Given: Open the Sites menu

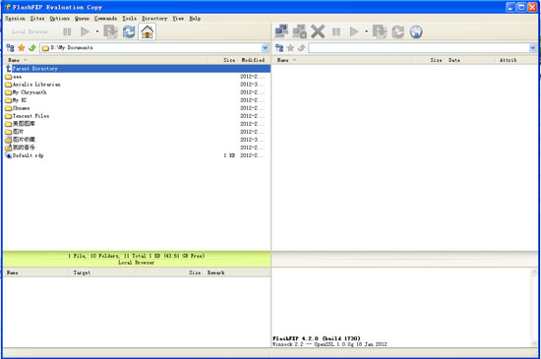Looking at the screenshot, I should [37, 19].
